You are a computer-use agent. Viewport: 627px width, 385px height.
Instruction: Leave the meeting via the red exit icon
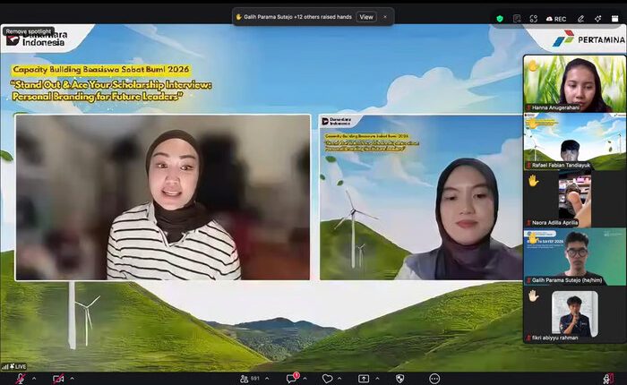tap(608, 378)
